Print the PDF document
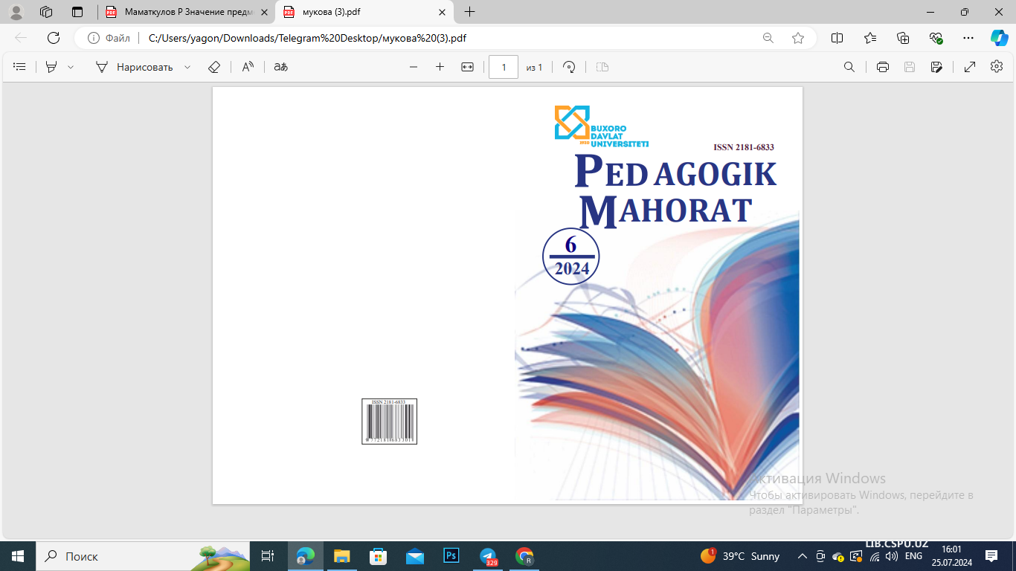 pyautogui.click(x=882, y=67)
